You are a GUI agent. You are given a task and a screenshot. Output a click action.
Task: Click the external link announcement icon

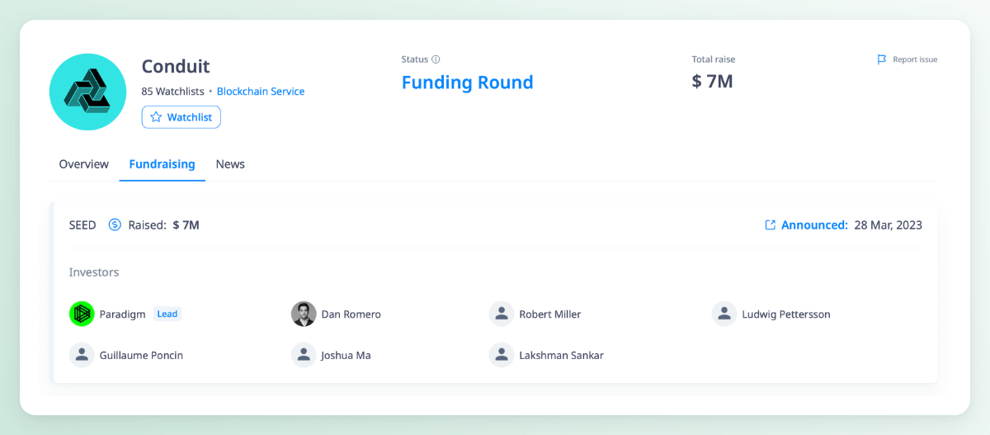(771, 225)
